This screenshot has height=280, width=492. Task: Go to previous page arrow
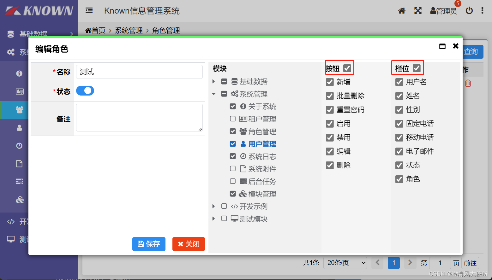pyautogui.click(x=377, y=263)
